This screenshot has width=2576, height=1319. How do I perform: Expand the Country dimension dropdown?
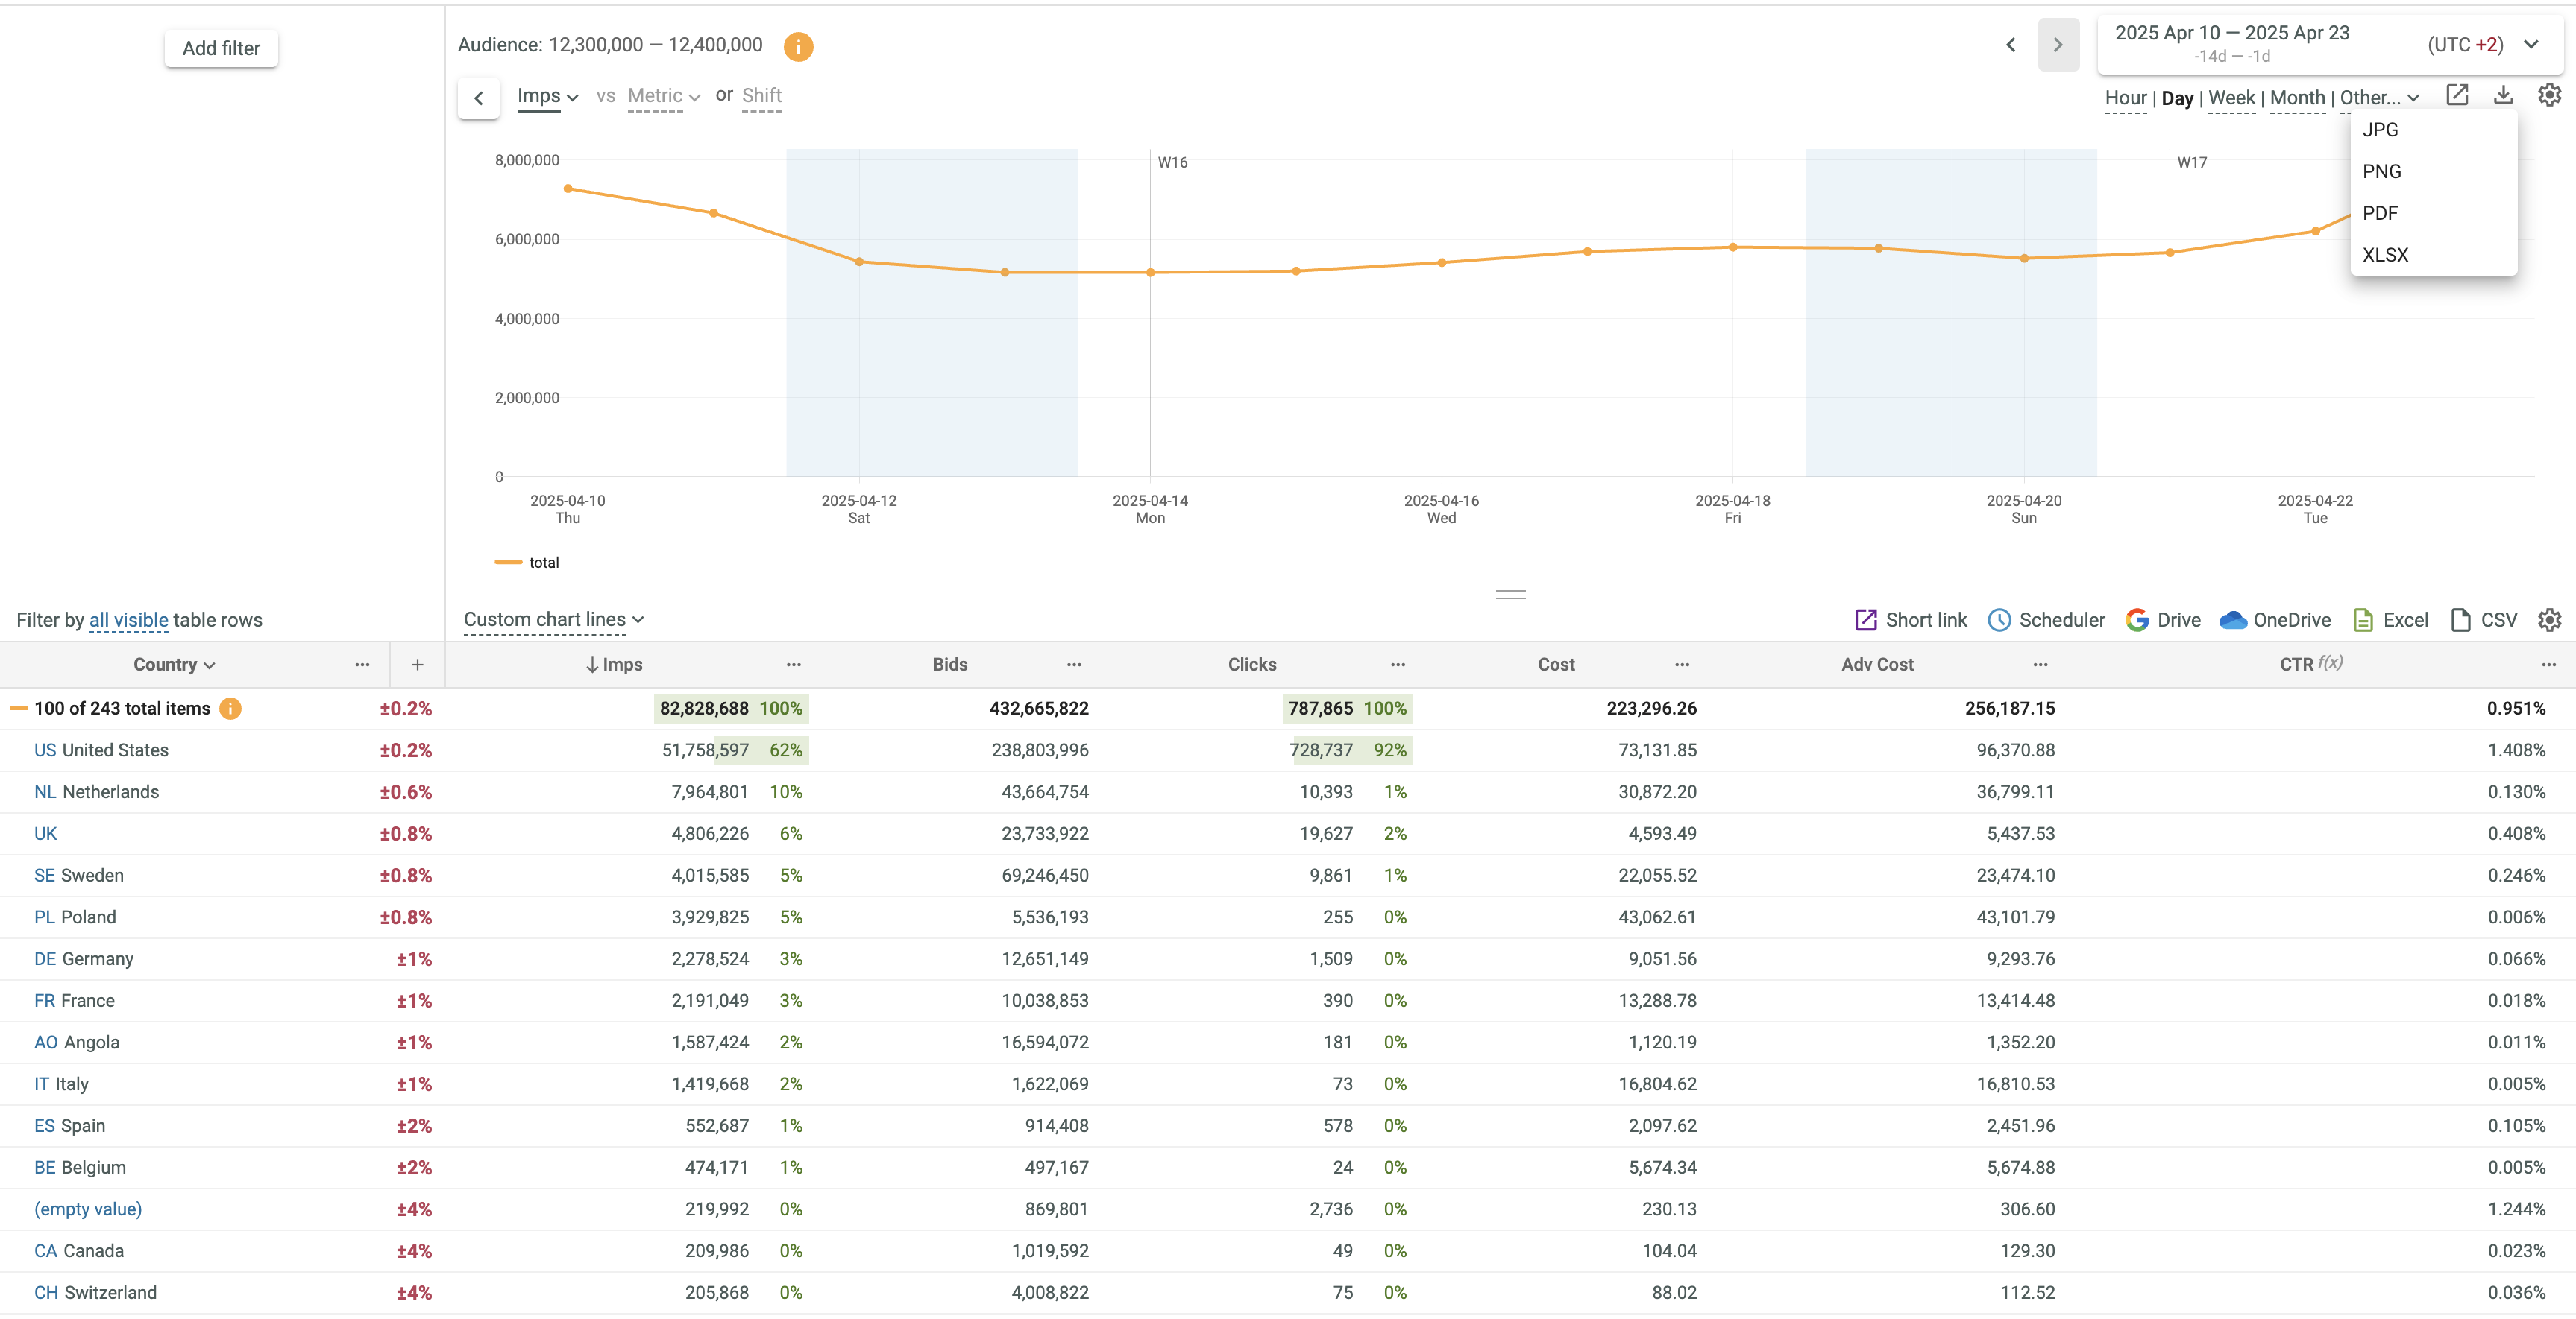coord(174,665)
